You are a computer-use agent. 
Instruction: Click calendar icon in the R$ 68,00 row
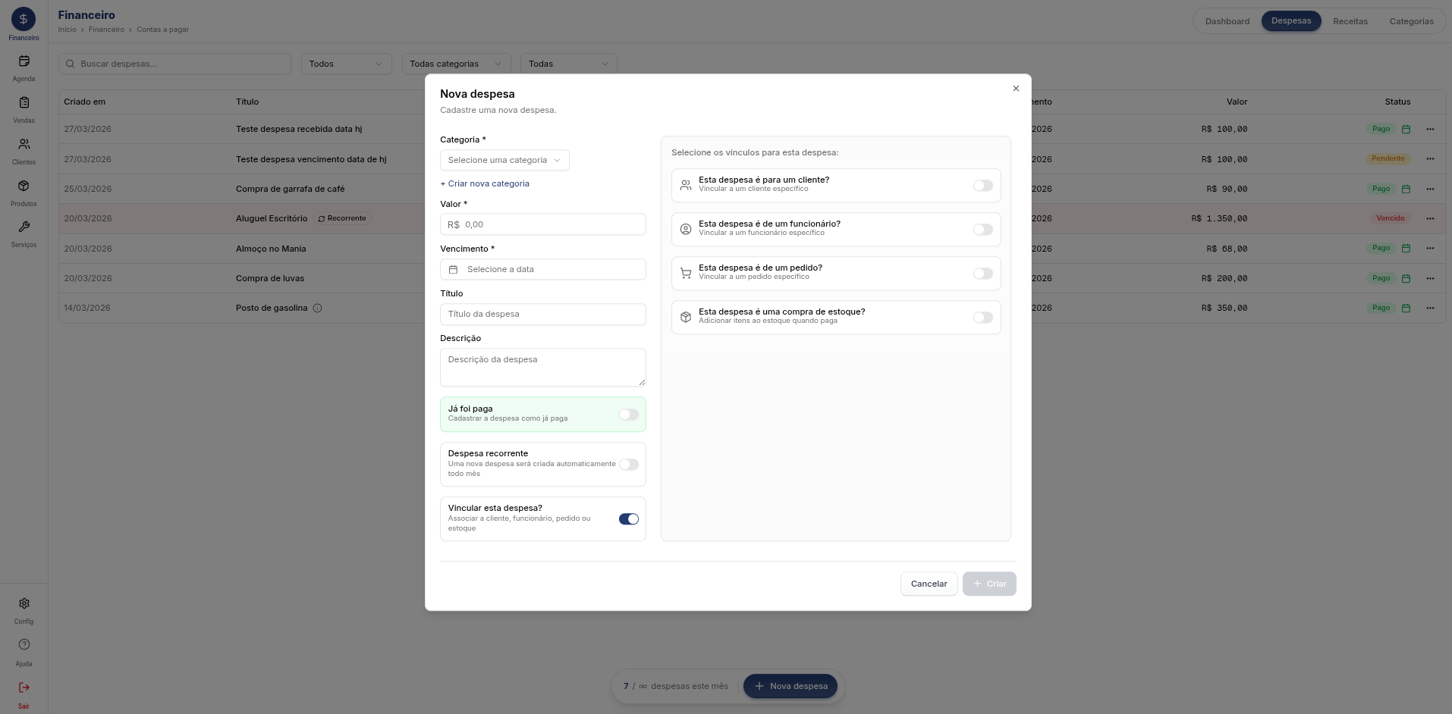point(1406,249)
